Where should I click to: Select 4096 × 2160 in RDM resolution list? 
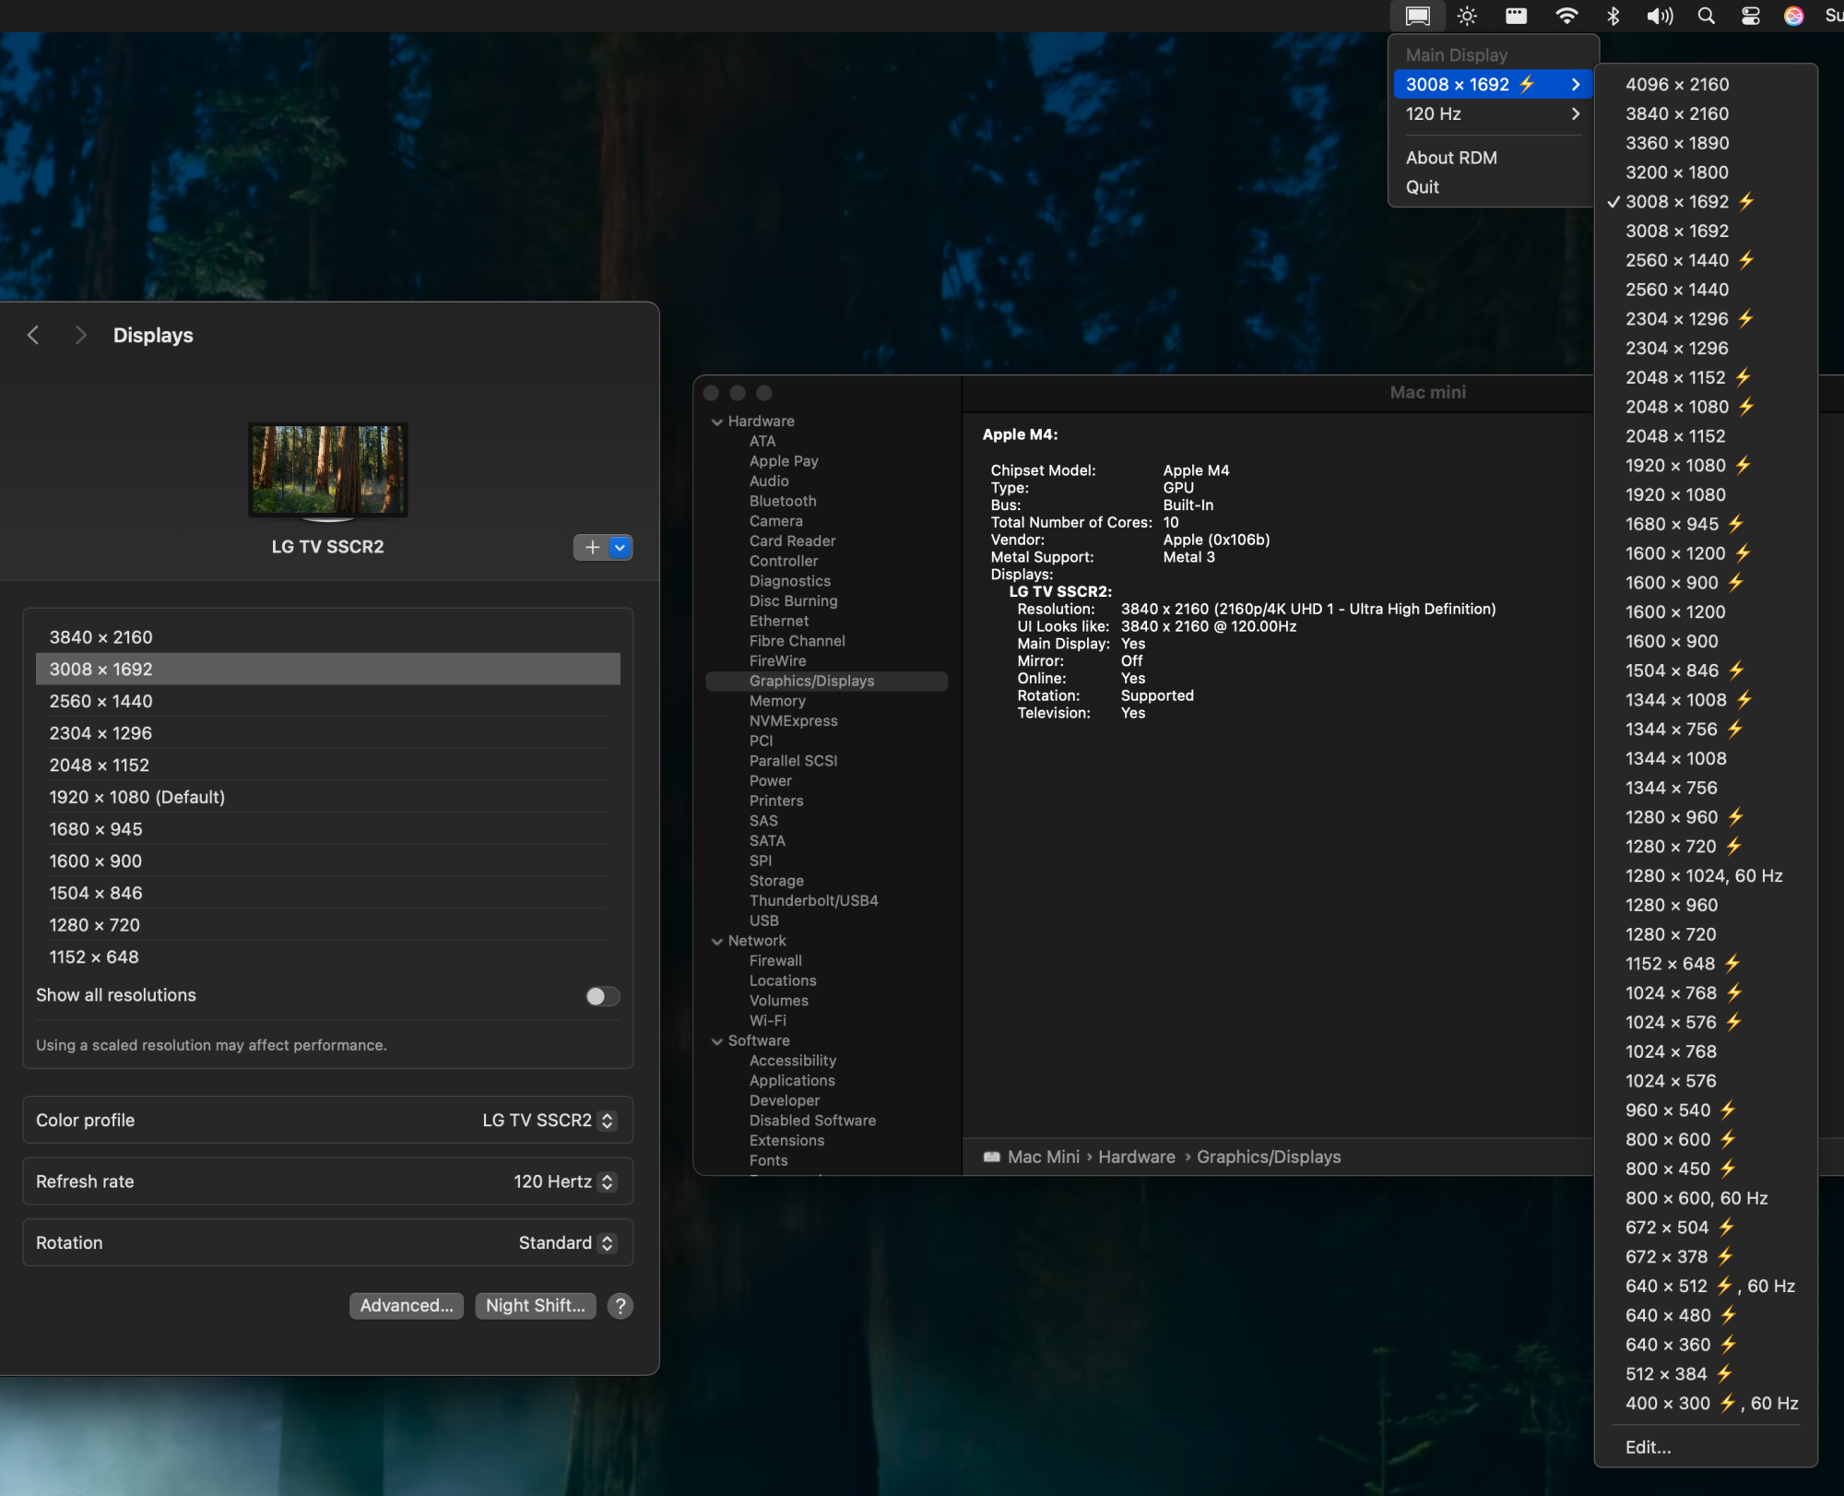coord(1677,84)
